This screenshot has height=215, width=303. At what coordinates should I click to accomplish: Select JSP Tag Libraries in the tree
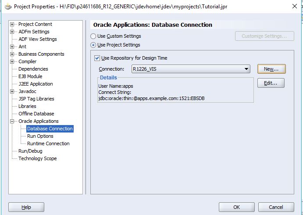coord(36,99)
